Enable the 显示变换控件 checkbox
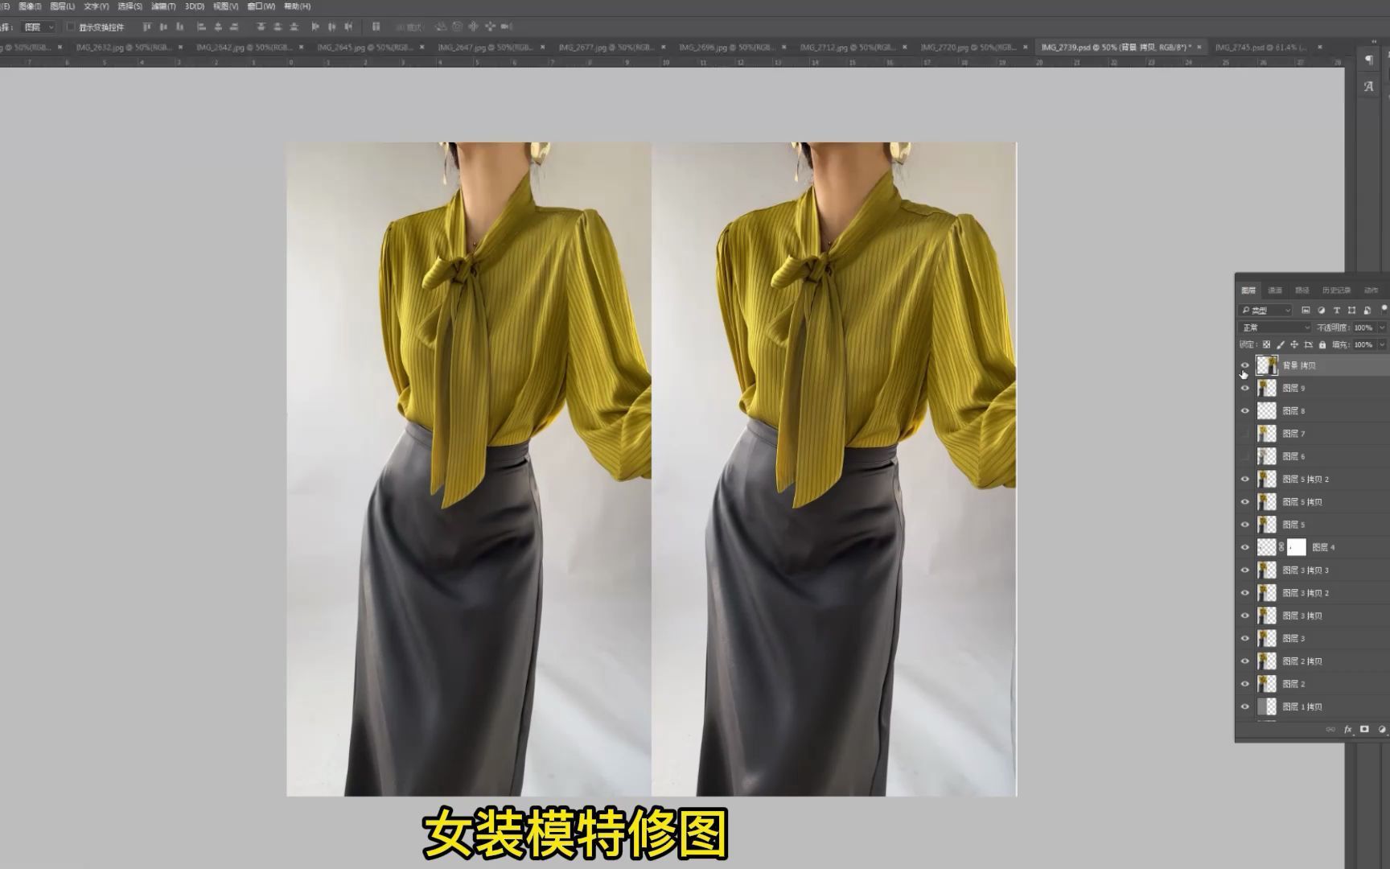Viewport: 1390px width, 869px height. [72, 26]
